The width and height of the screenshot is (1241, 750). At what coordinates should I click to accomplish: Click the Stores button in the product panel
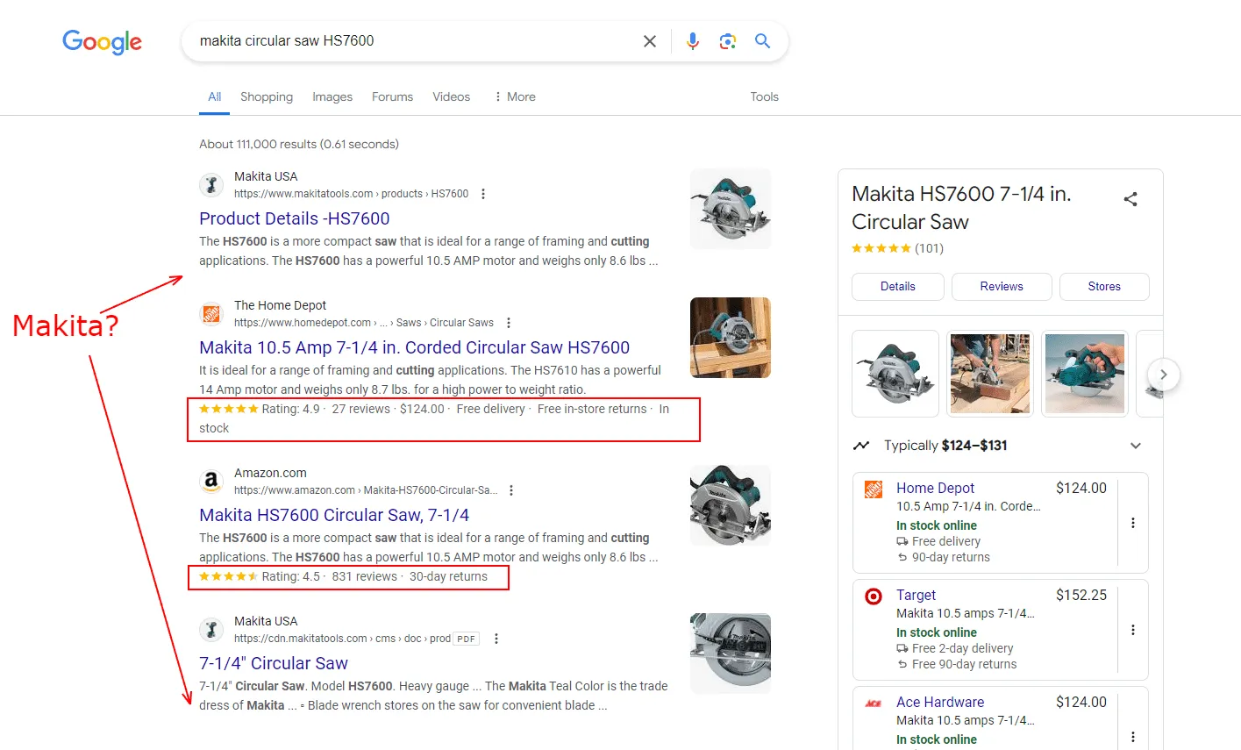point(1103,286)
